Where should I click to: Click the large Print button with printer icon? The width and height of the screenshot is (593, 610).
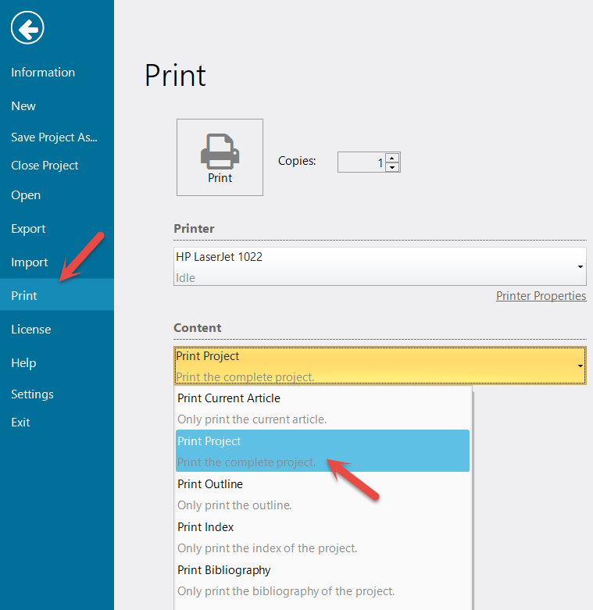pos(220,157)
